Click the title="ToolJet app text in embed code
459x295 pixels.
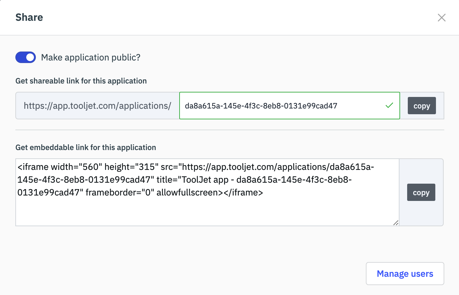pos(192,180)
